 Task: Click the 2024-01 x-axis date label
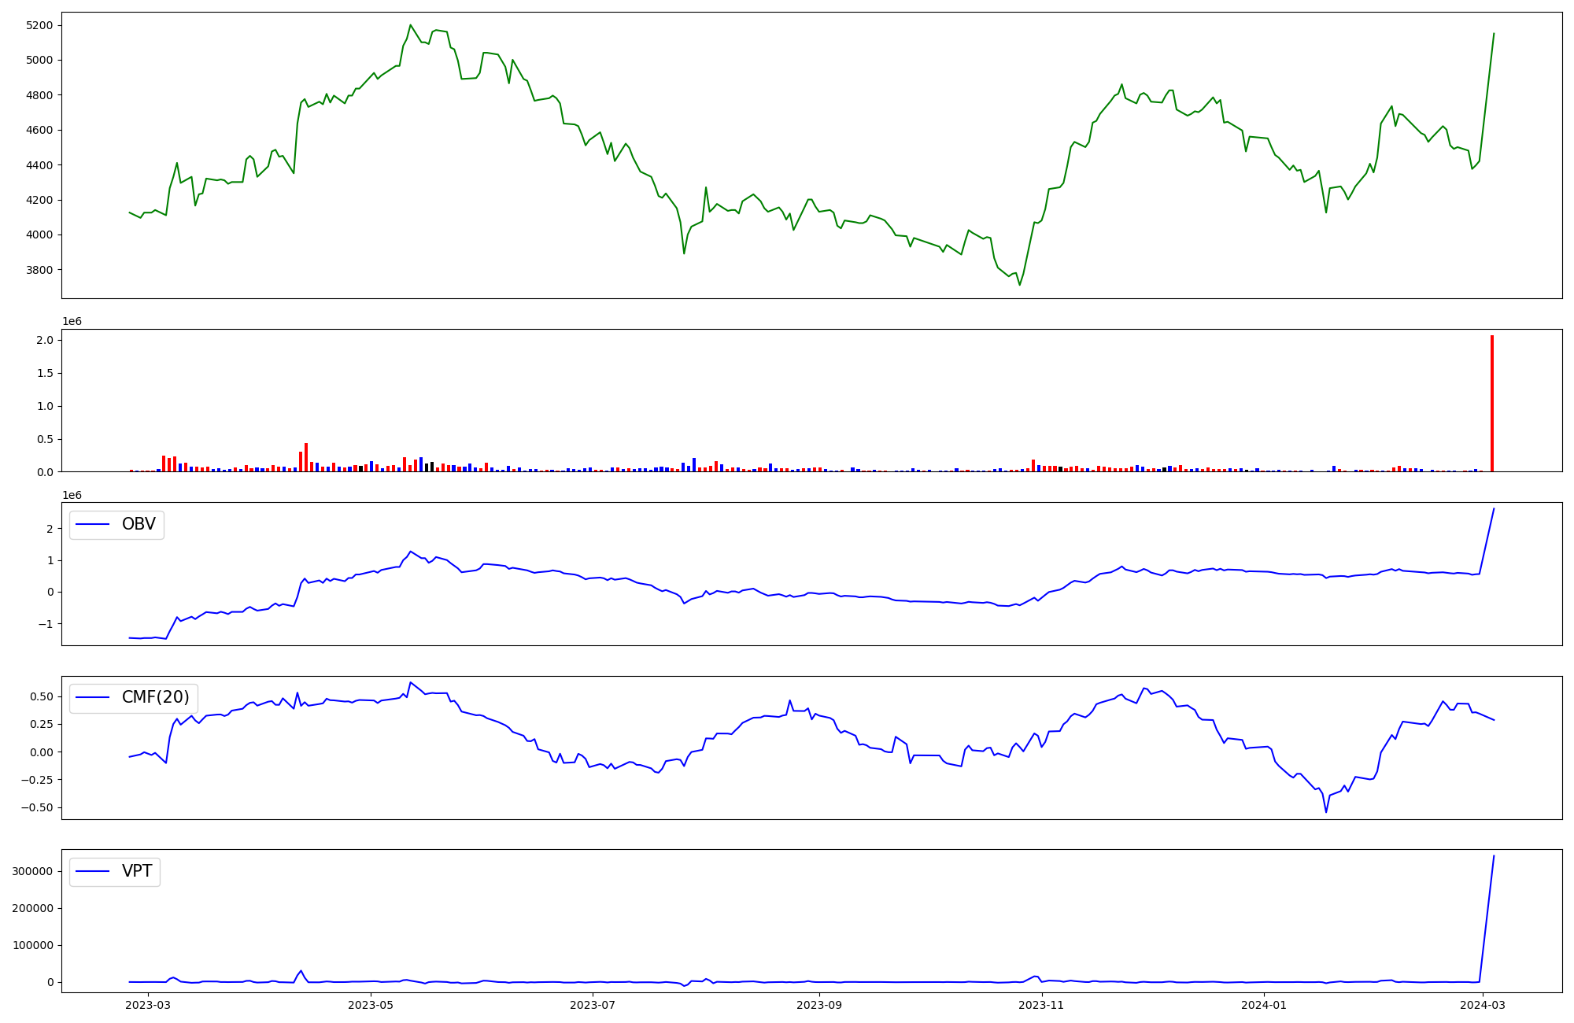pyautogui.click(x=1264, y=1004)
